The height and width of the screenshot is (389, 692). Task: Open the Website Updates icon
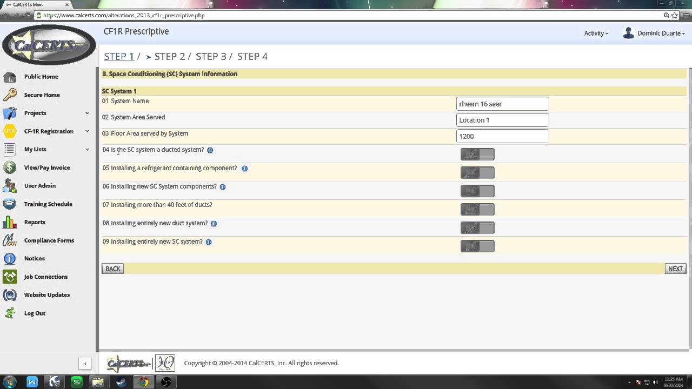tap(10, 295)
